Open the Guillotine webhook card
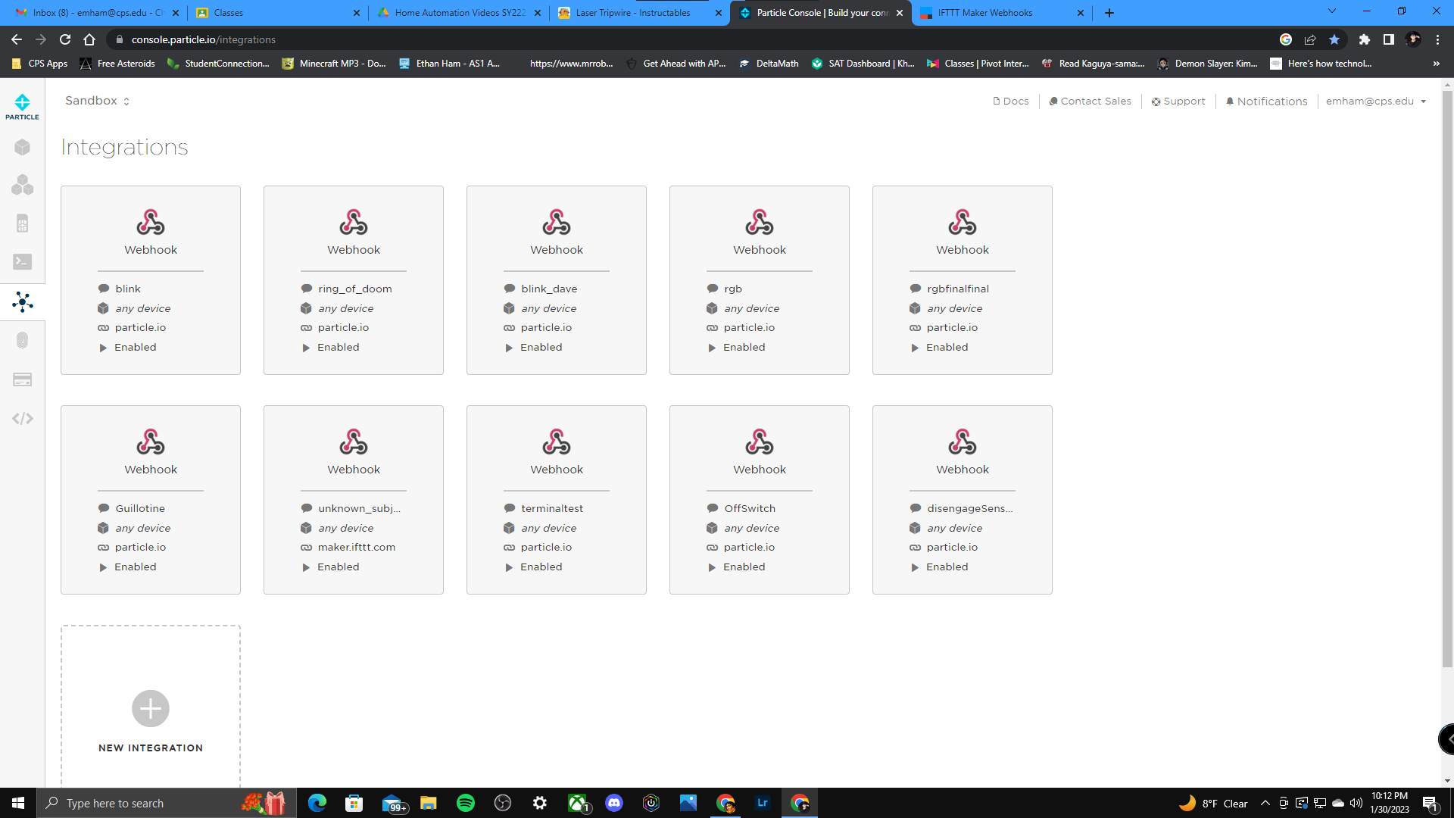This screenshot has width=1454, height=818. click(x=150, y=500)
